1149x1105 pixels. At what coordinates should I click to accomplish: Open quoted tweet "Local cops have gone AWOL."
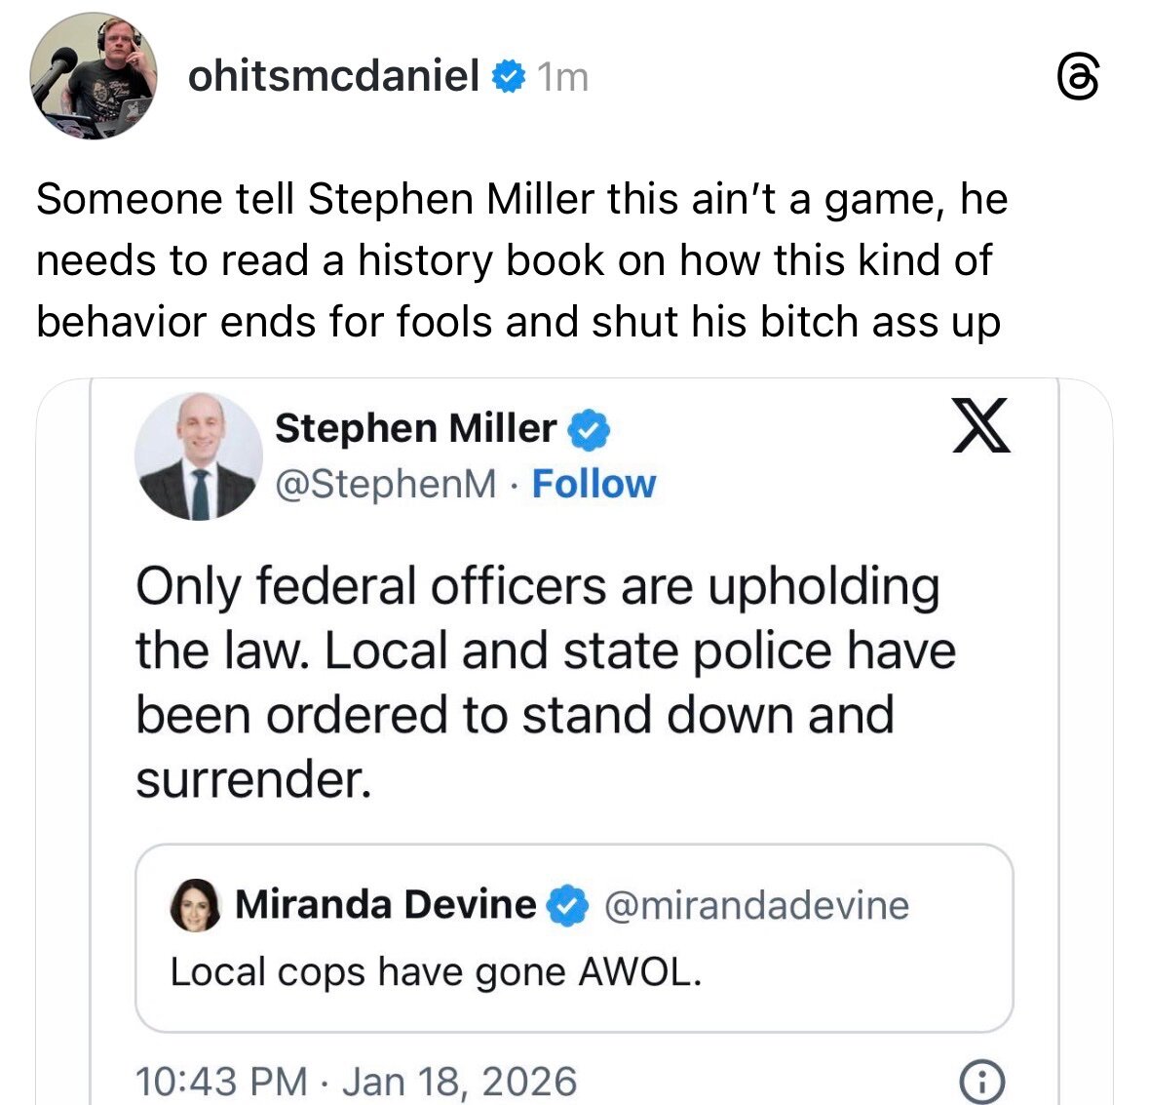tap(436, 972)
